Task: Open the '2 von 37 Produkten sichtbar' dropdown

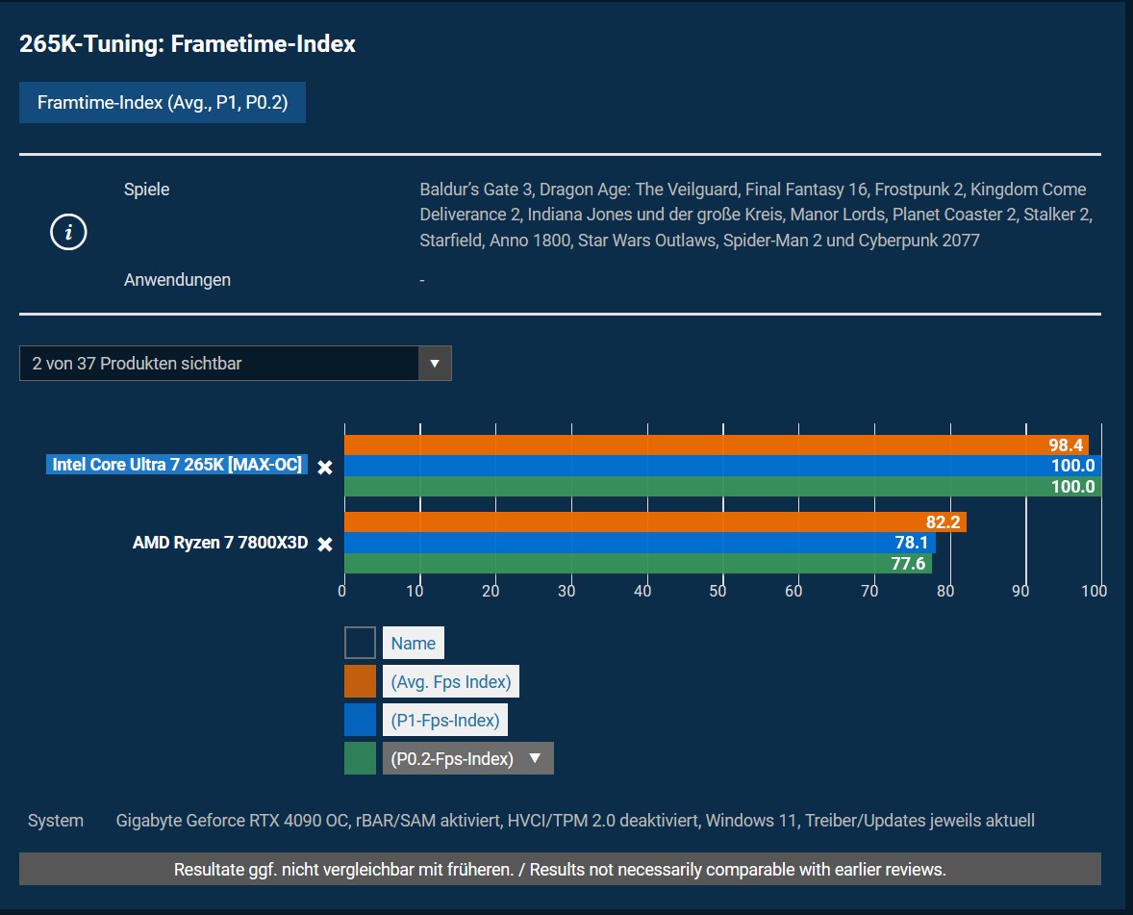Action: click(236, 364)
